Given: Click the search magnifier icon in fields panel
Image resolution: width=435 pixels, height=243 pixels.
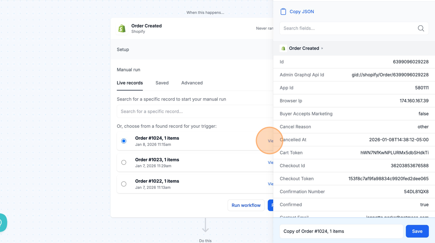Looking at the screenshot, I should point(421,28).
